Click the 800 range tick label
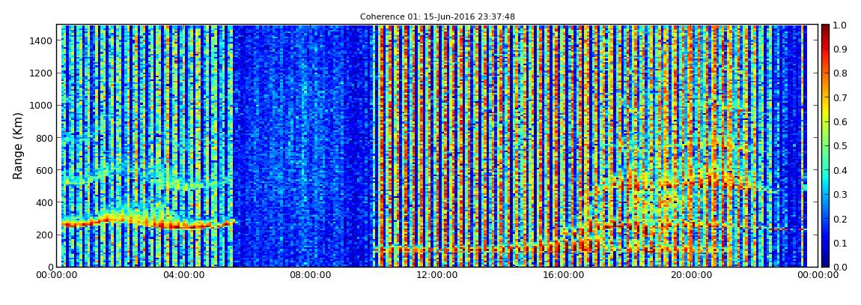Image resolution: width=861 pixels, height=305 pixels. point(44,138)
